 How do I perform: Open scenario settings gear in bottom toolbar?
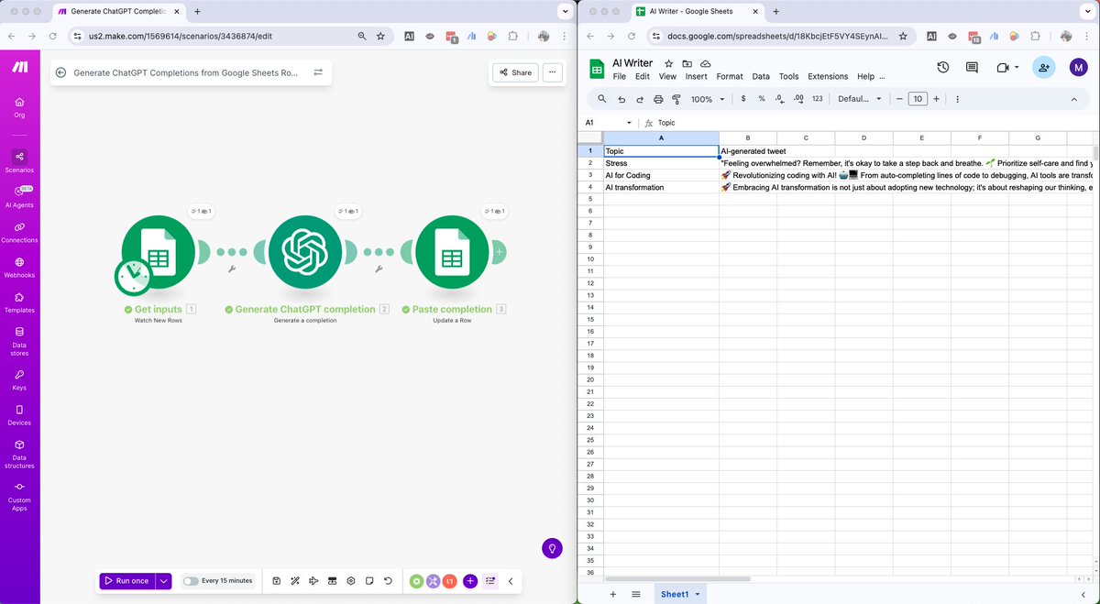pos(350,580)
